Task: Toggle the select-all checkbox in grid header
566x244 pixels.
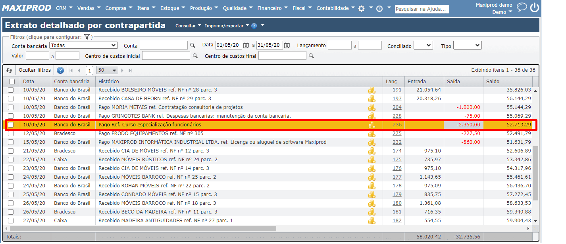Action: pyautogui.click(x=12, y=82)
